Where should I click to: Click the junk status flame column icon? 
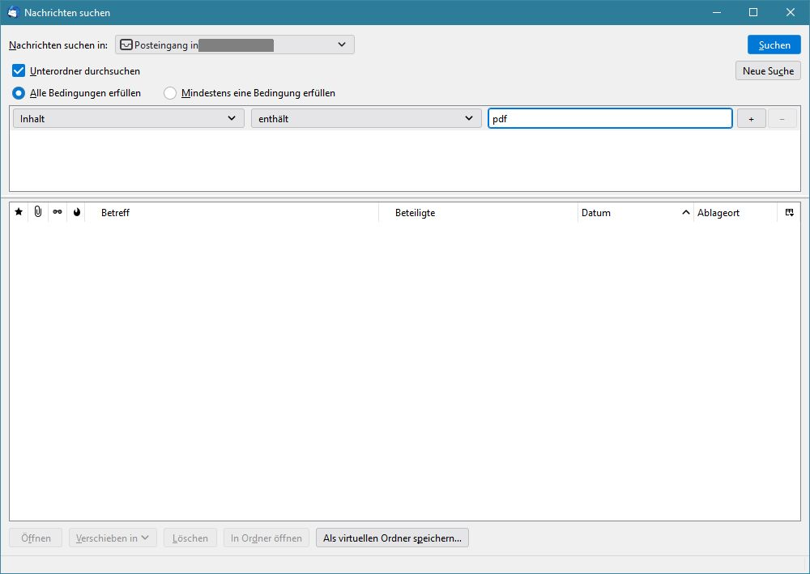(x=77, y=212)
